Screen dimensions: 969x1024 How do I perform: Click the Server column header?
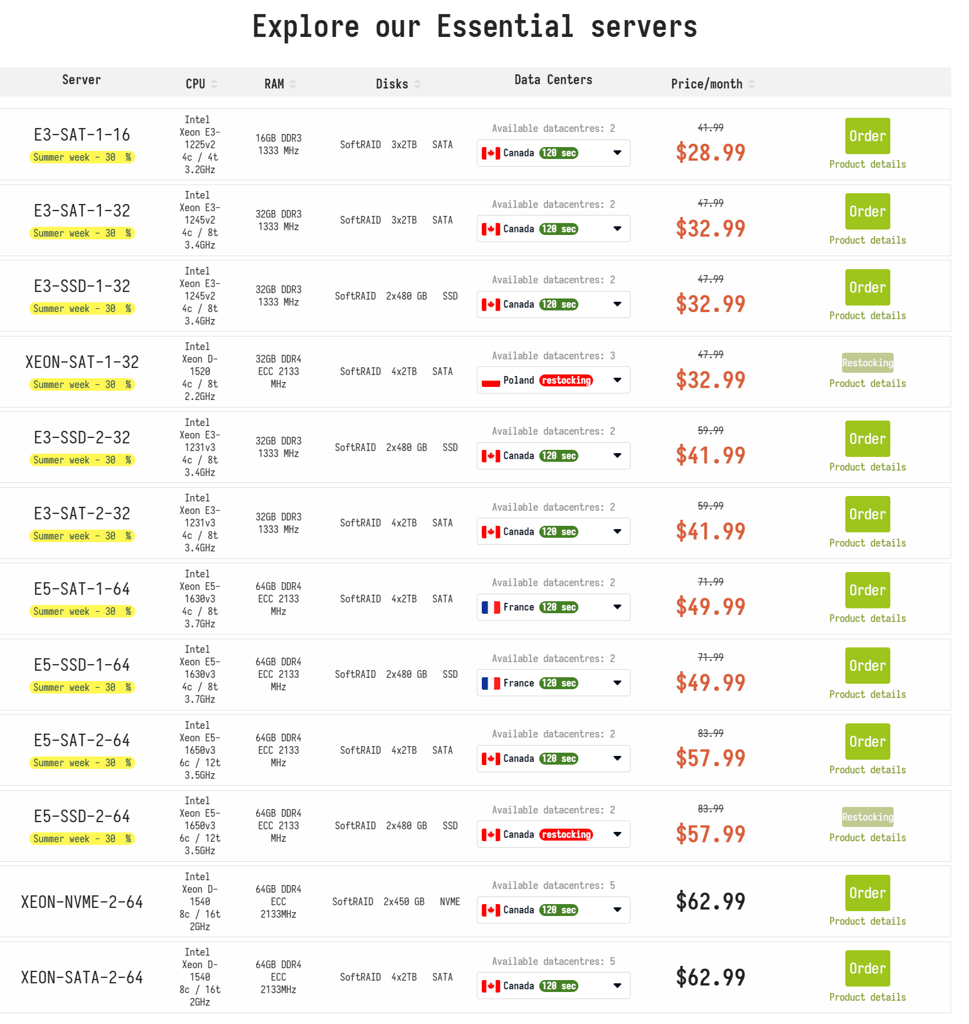81,80
